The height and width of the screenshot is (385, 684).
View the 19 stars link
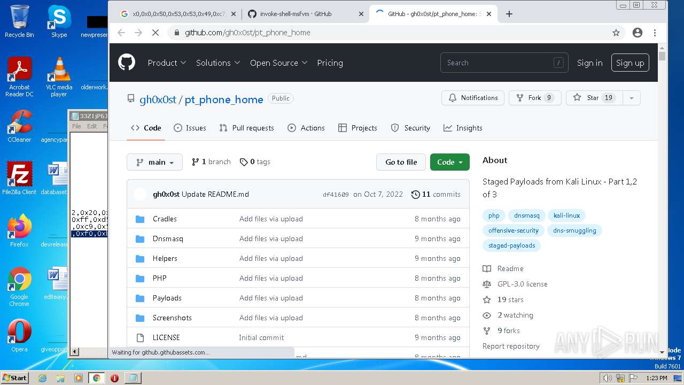click(503, 299)
